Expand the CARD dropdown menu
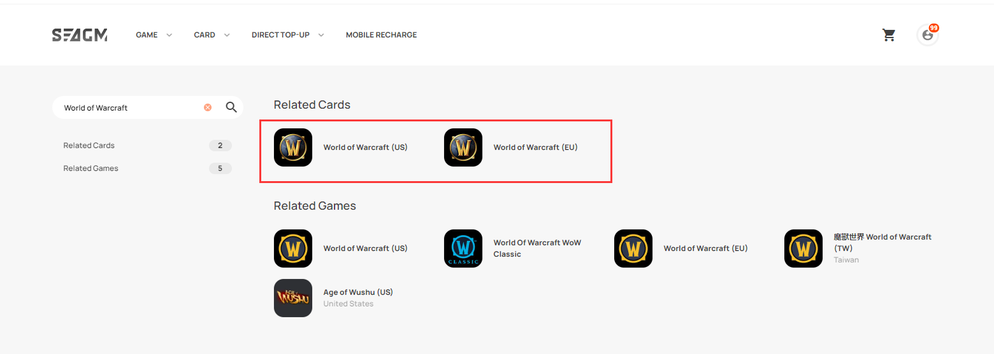The height and width of the screenshot is (354, 994). (x=212, y=35)
